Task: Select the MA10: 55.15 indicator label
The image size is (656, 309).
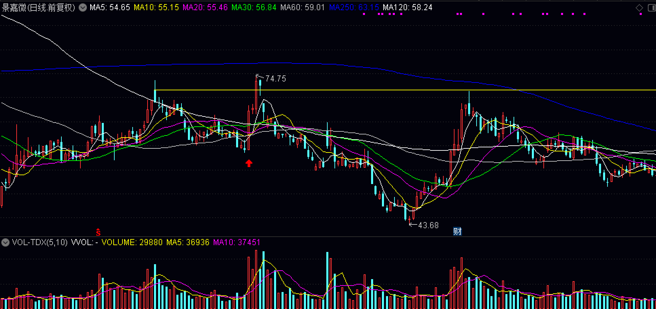Action: (156, 7)
